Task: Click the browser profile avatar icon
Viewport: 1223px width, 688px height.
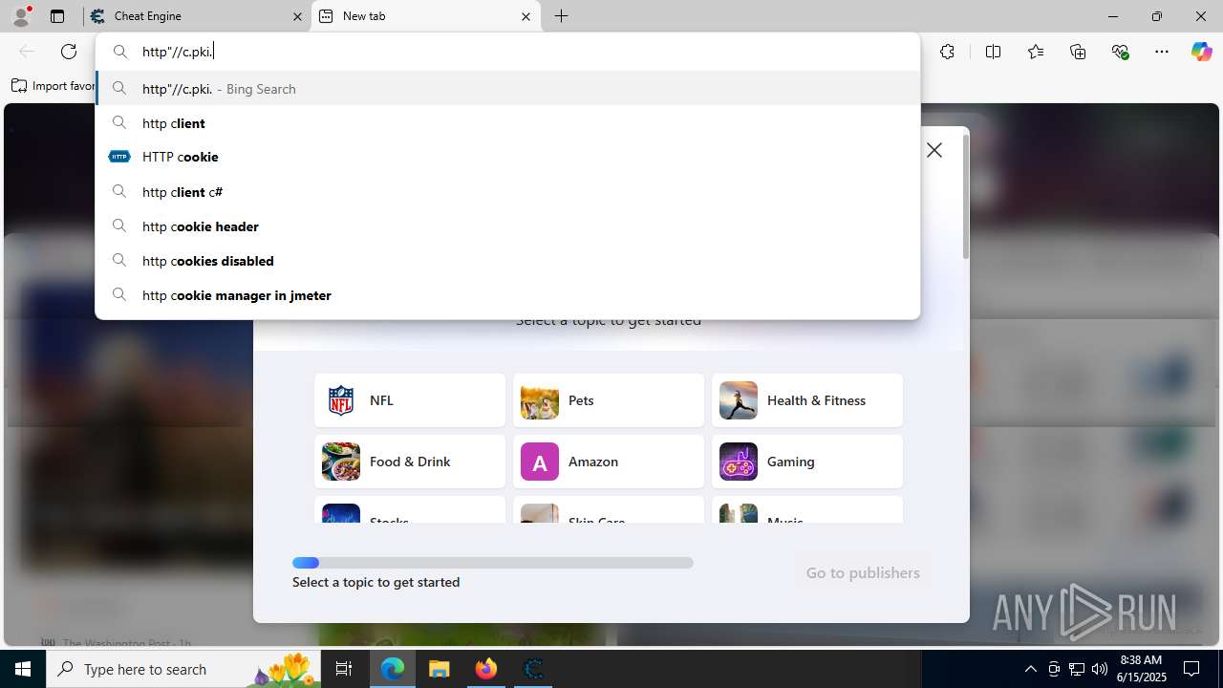Action: click(x=21, y=16)
